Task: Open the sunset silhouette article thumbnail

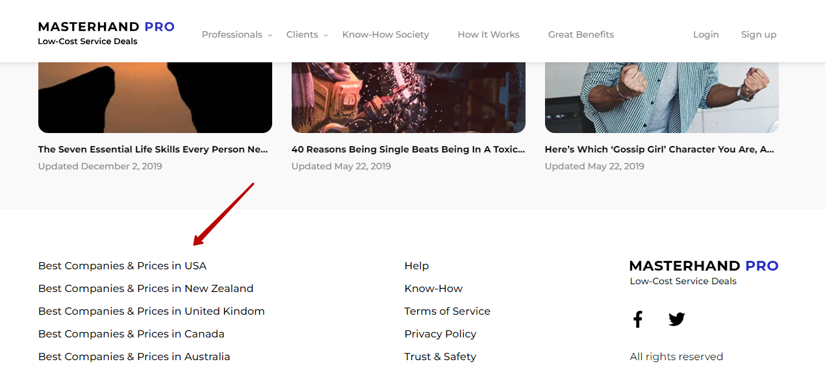Action: tap(155, 97)
